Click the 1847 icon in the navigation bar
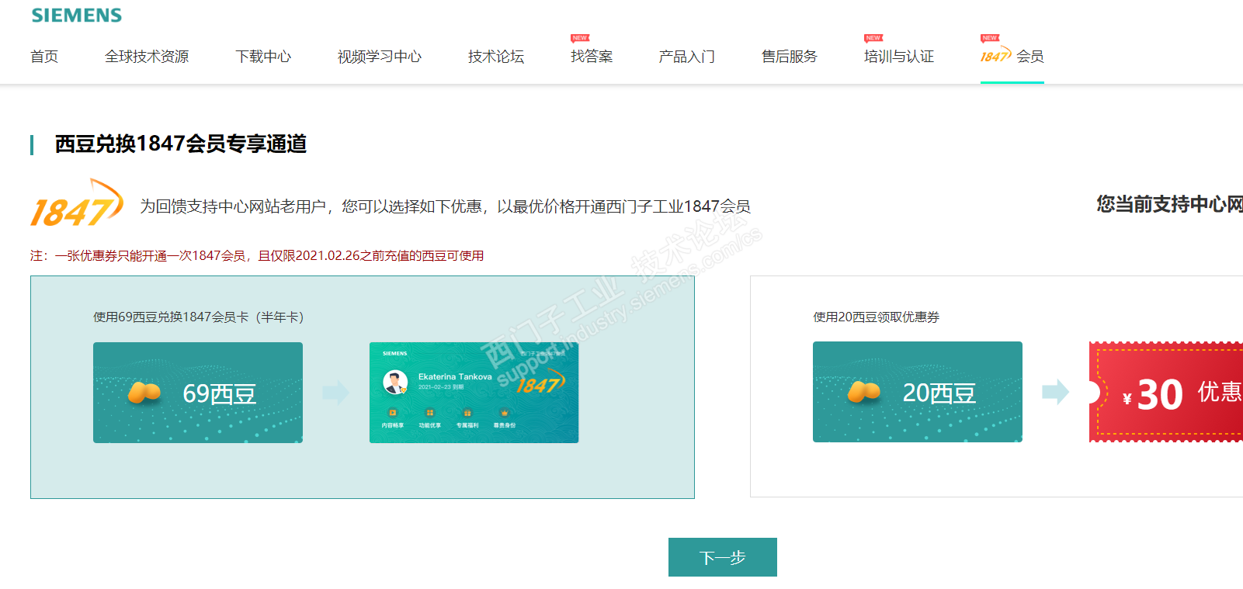 click(x=995, y=56)
